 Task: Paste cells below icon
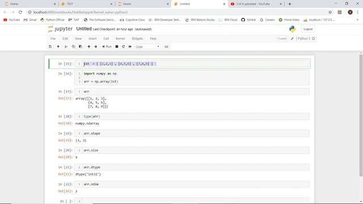(81, 46)
